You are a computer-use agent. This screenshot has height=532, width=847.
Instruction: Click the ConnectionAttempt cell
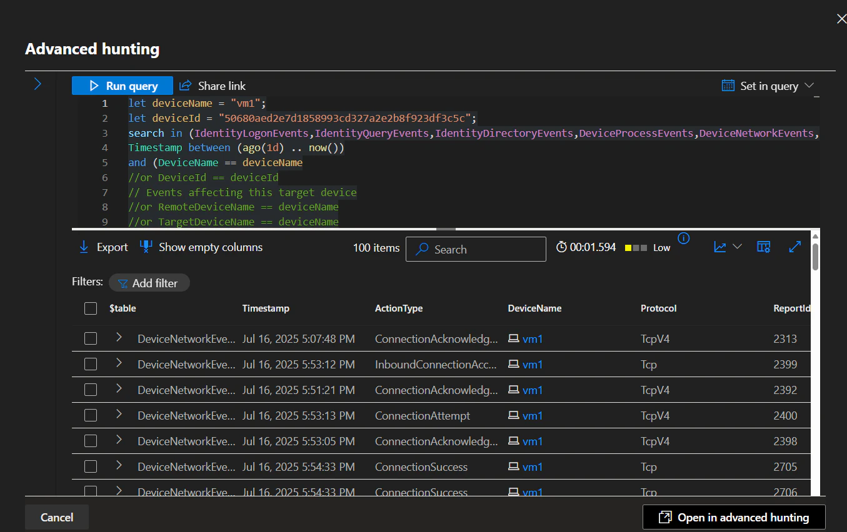(x=423, y=416)
